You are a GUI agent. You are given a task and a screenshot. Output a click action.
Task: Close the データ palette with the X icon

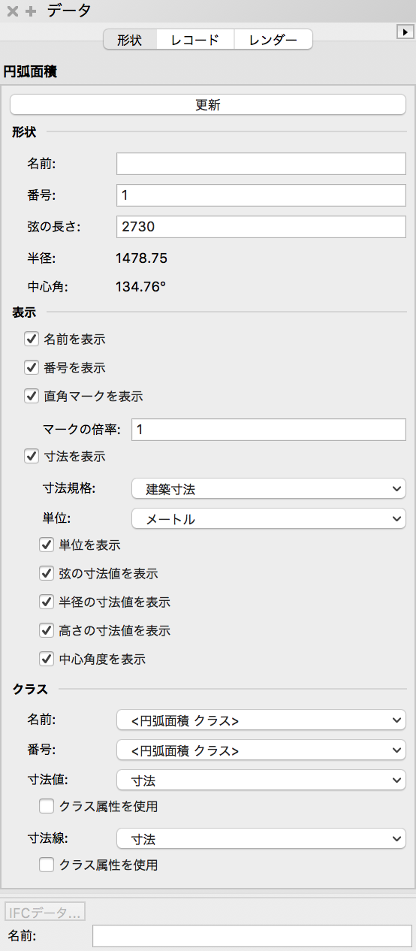click(12, 11)
